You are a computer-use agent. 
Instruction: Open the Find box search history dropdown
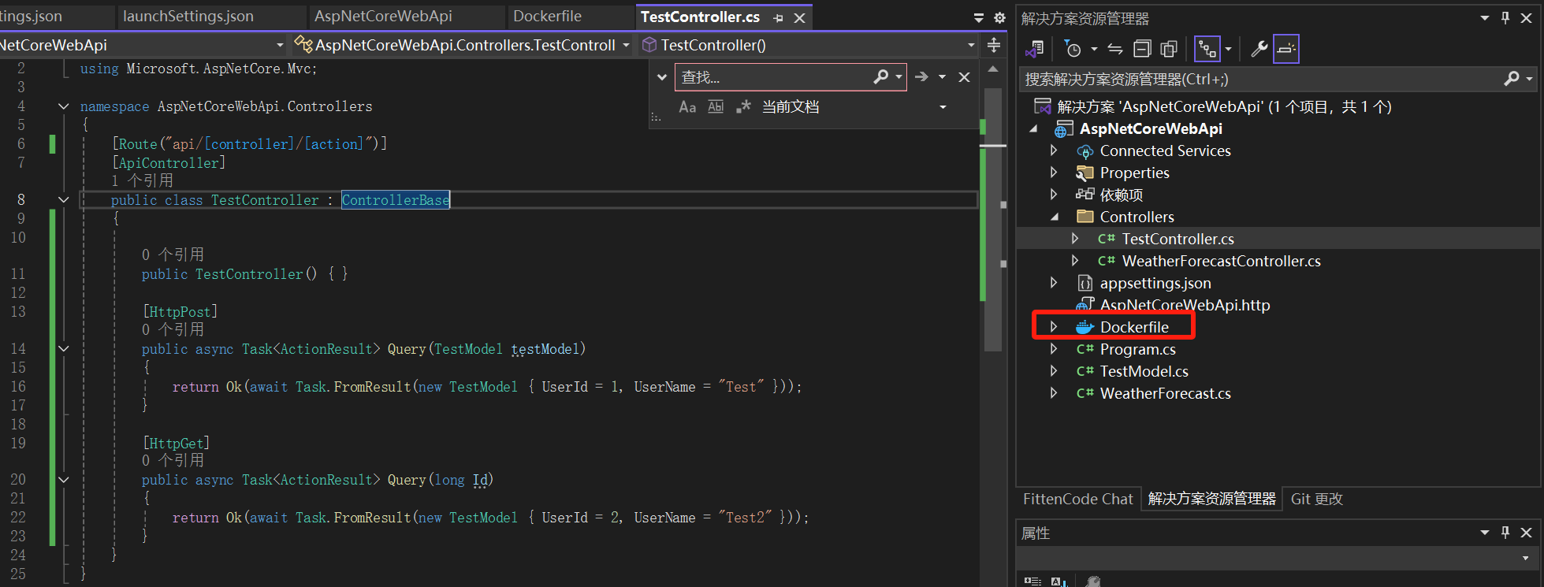(898, 77)
